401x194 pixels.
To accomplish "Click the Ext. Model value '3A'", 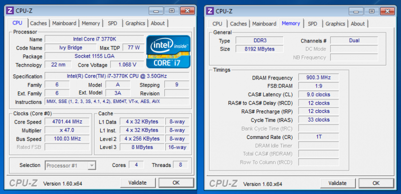I will [118, 93].
